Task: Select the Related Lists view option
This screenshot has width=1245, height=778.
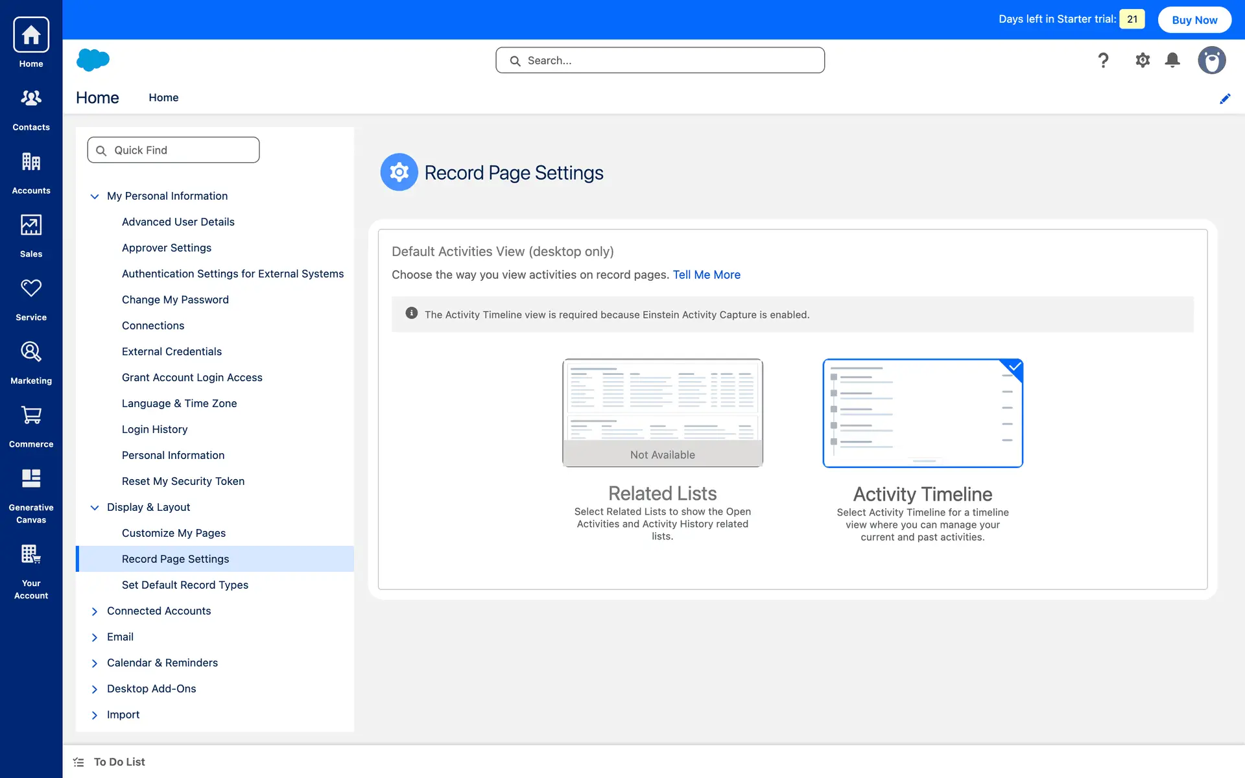Action: point(662,413)
